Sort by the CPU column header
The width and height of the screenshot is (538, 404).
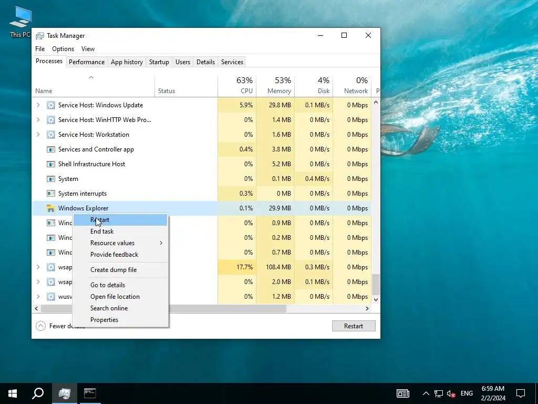point(237,86)
